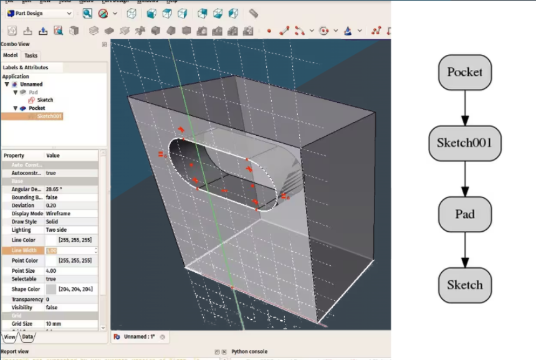Click the Point Color white swatch
The width and height of the screenshot is (536, 360).
(51, 260)
